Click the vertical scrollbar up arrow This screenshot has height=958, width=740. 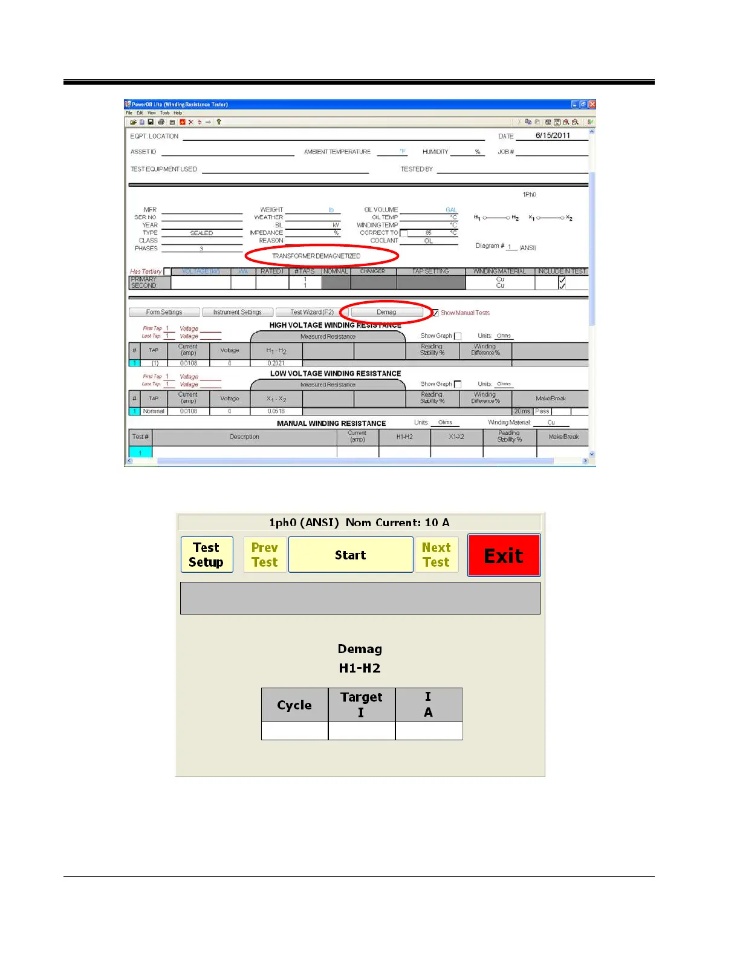pyautogui.click(x=592, y=131)
